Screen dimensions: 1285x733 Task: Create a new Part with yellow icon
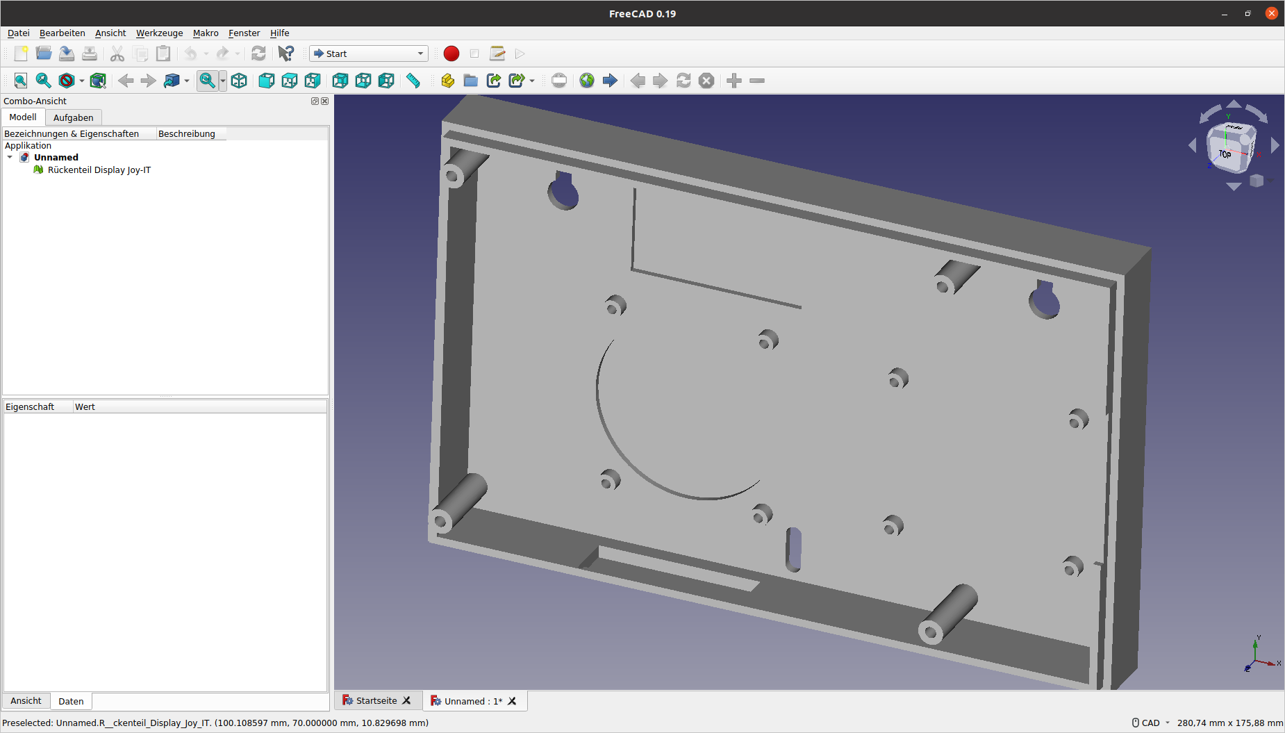[x=447, y=81]
